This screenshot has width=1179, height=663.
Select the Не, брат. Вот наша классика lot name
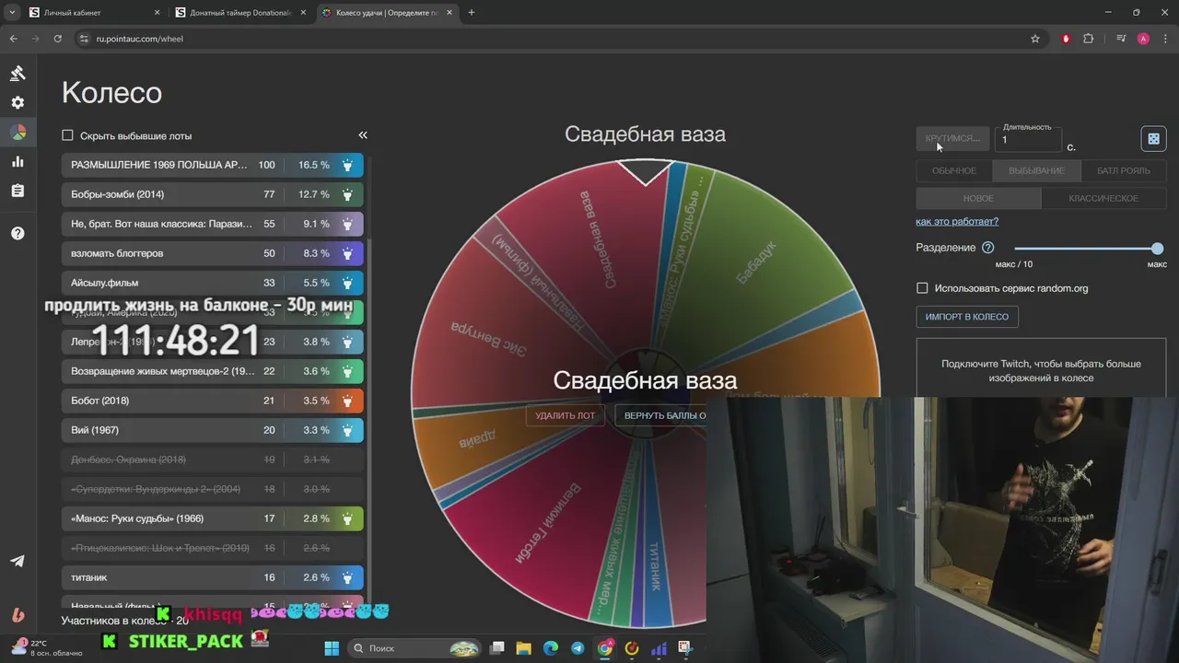coord(159,224)
